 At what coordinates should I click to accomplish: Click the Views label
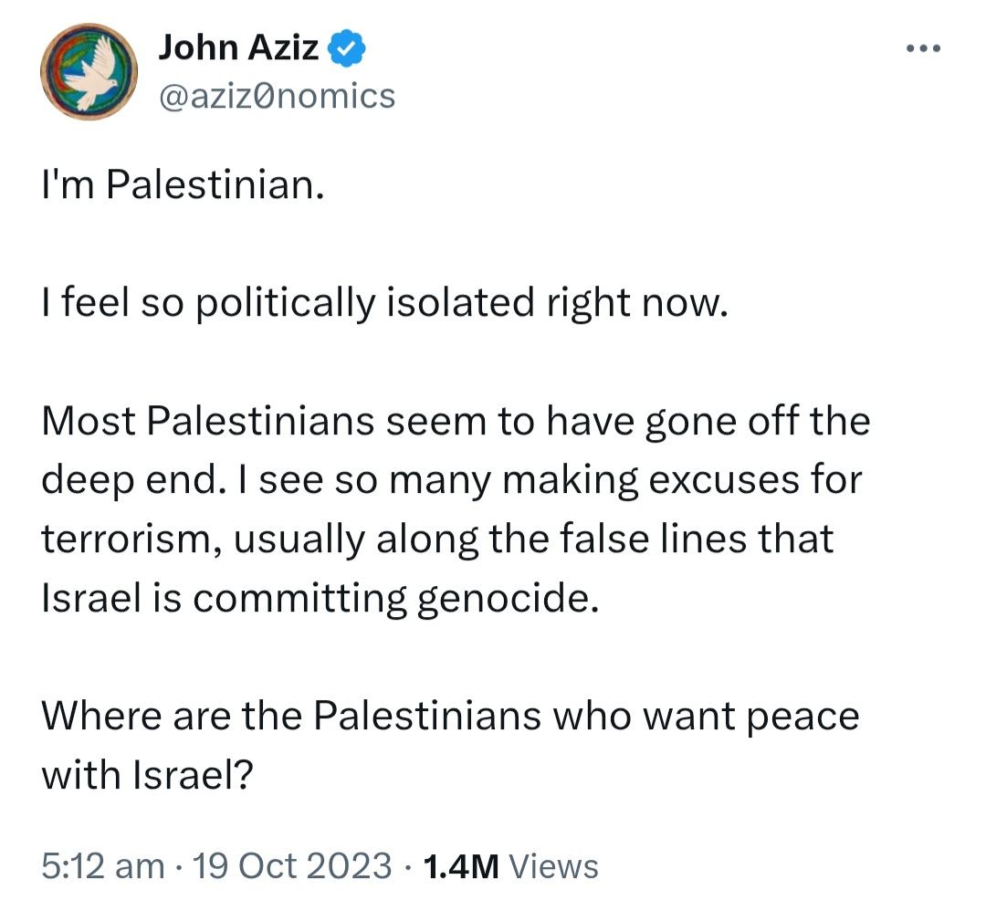point(553,865)
